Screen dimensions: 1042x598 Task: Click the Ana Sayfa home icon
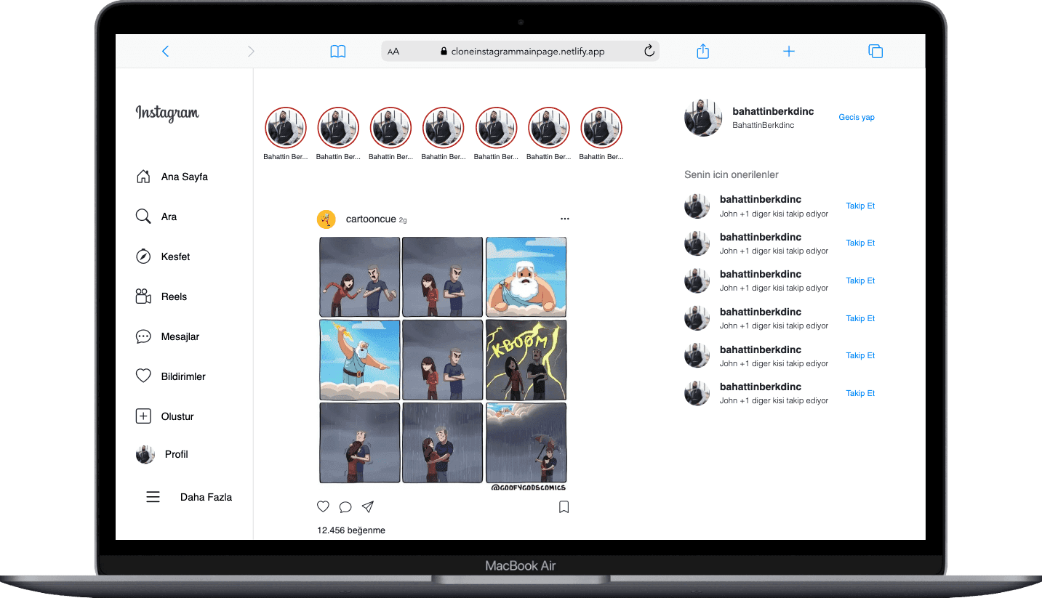click(143, 177)
